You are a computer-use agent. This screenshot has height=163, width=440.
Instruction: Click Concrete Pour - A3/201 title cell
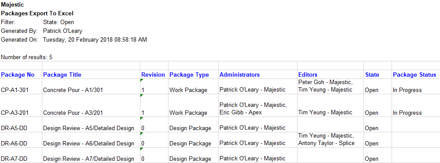tap(91, 106)
